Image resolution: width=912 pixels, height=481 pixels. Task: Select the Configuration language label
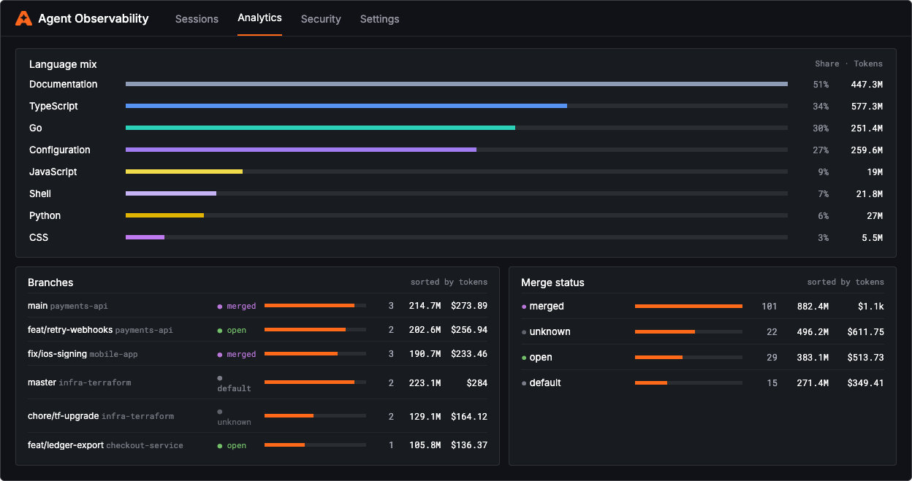(x=60, y=150)
